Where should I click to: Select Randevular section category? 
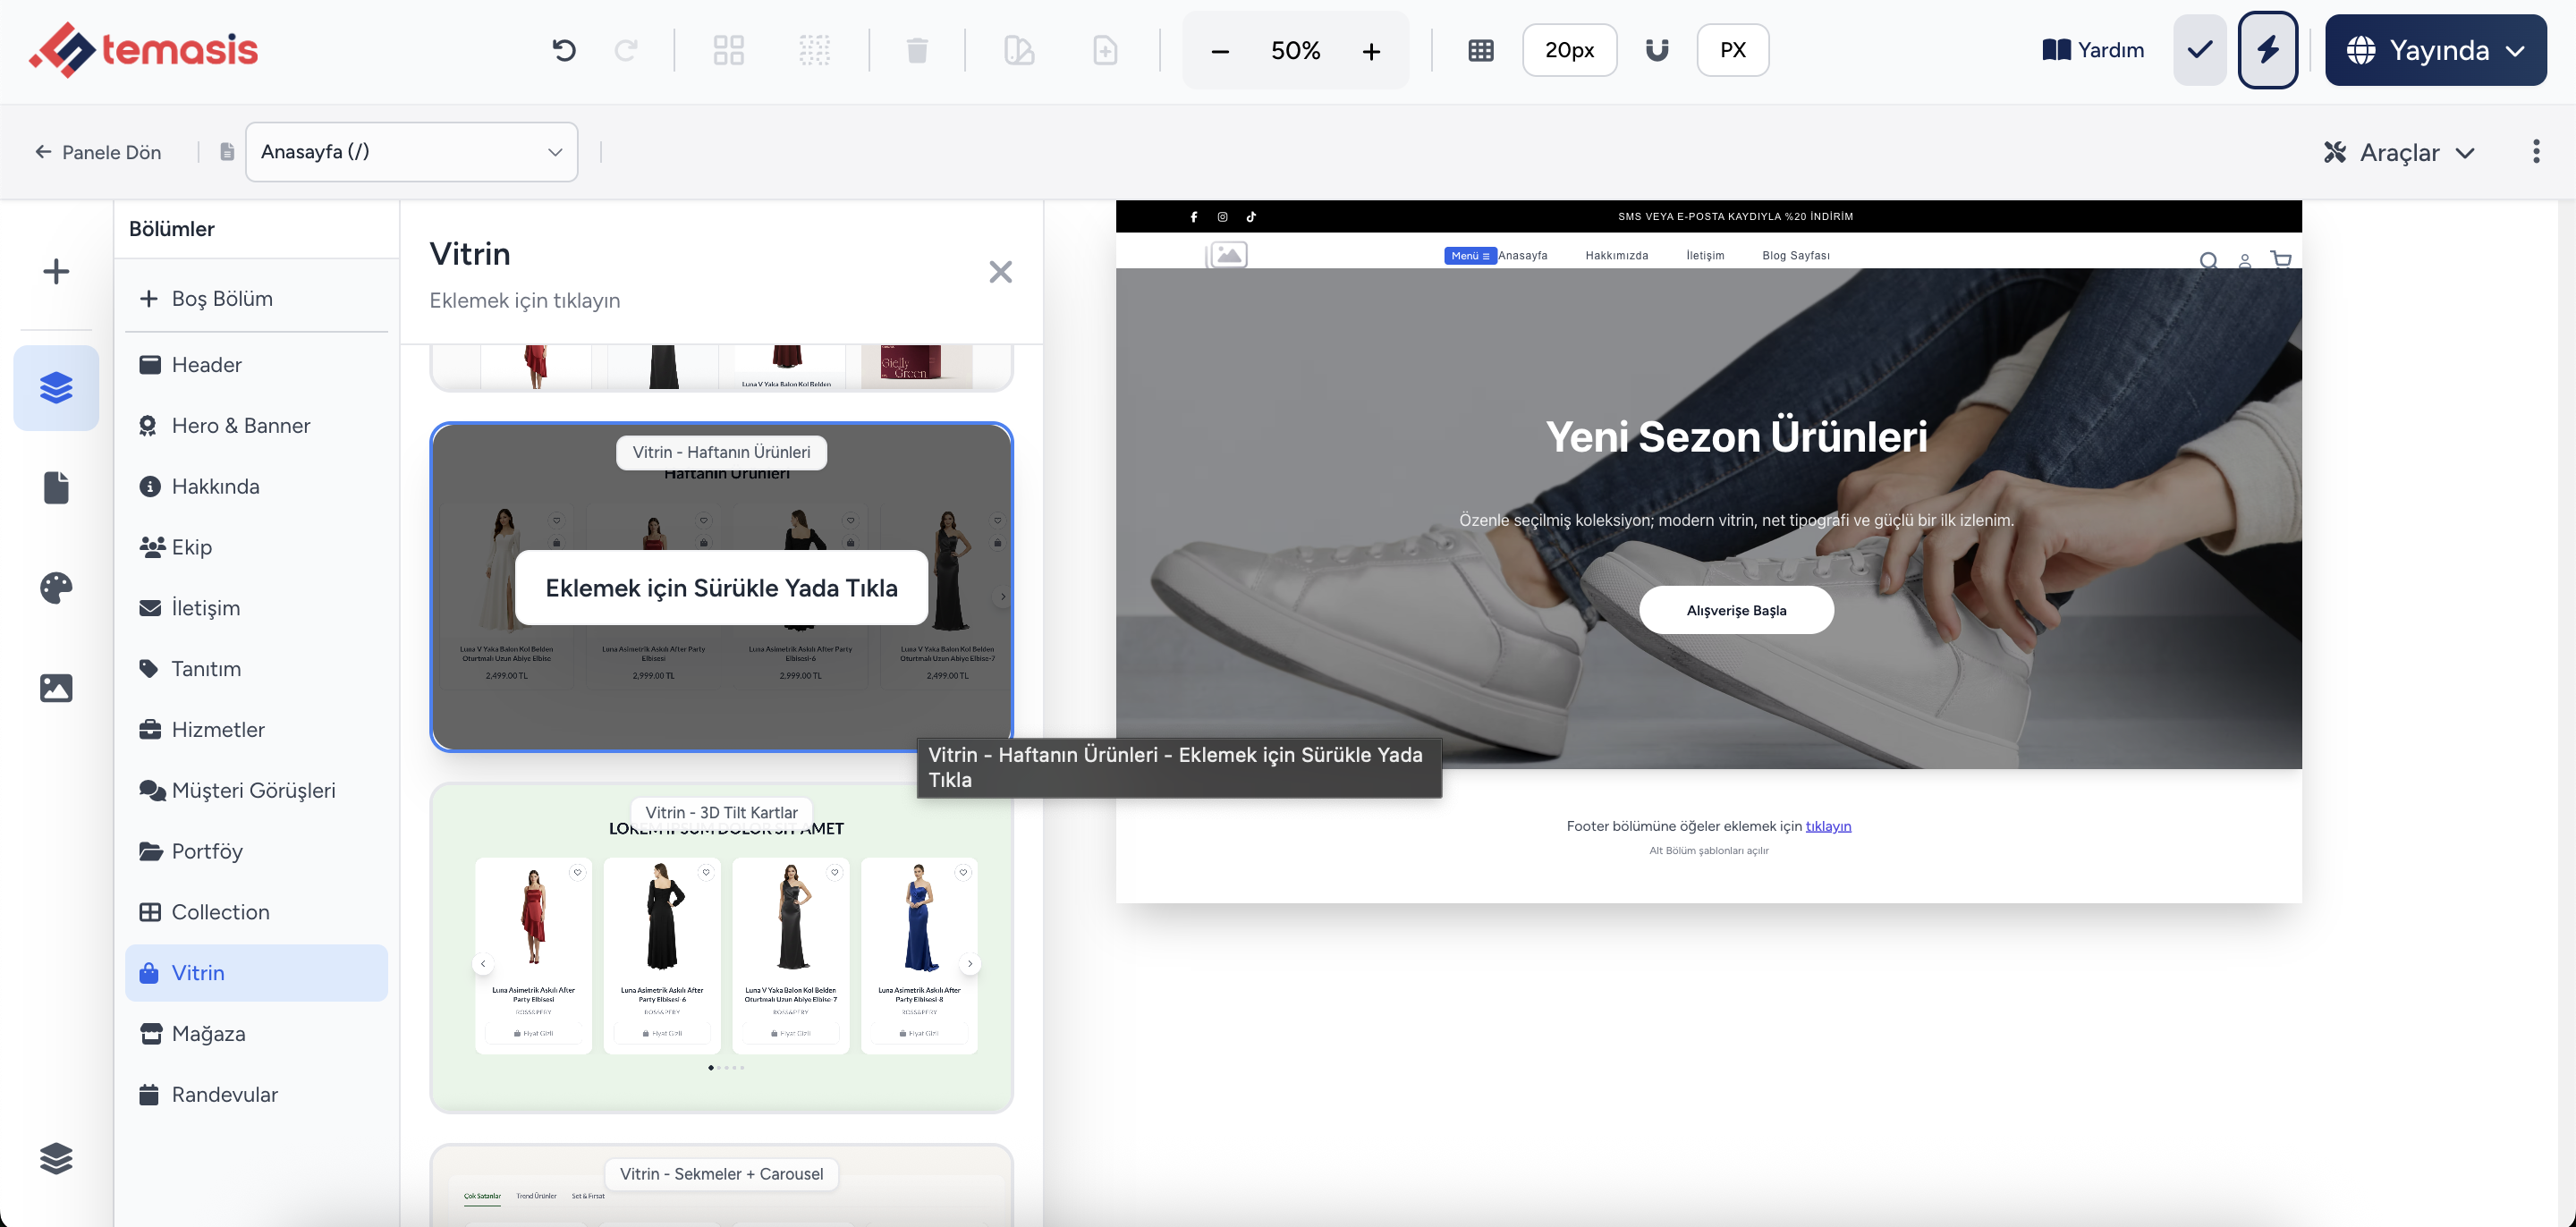pos(256,1095)
